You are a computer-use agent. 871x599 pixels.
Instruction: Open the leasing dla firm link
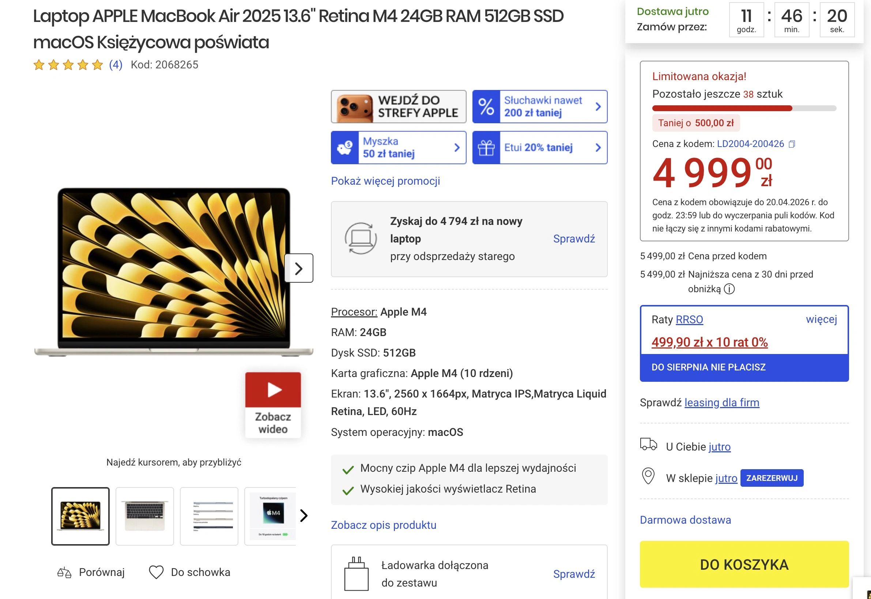pyautogui.click(x=722, y=402)
